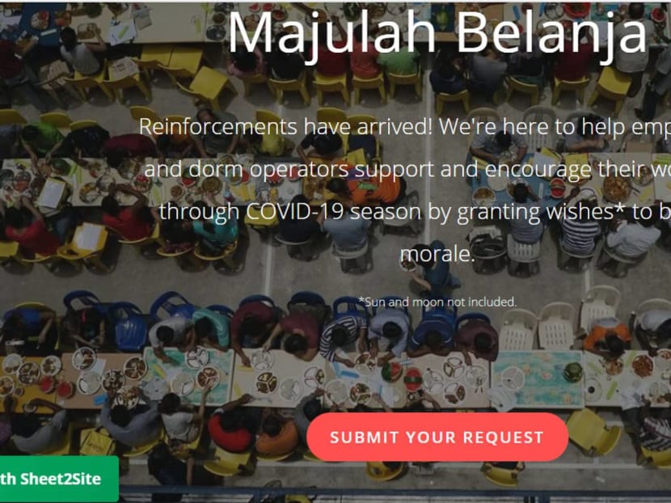Screen dimensions: 671x503
Task: Open the Sheet2Site badge link
Action: pos(59,479)
